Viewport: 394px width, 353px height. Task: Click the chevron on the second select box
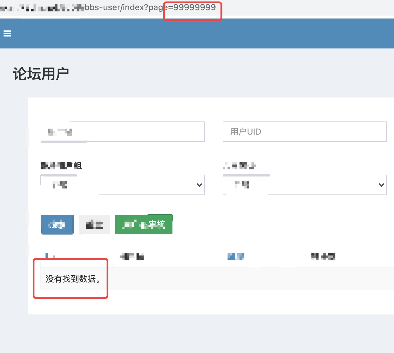381,185
